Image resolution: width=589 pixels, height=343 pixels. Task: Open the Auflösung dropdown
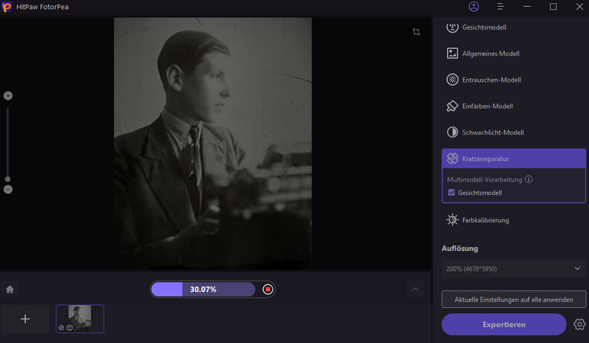[513, 269]
